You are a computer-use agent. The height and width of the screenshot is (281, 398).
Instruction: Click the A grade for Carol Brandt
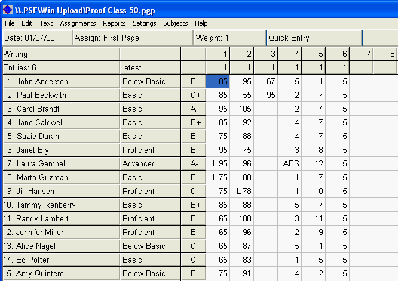[194, 109]
